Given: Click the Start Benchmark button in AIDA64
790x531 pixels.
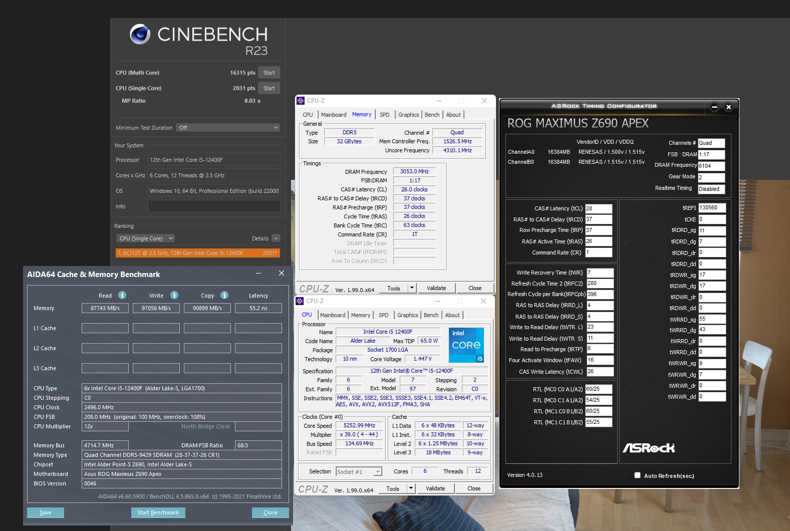Looking at the screenshot, I should pos(158,512).
